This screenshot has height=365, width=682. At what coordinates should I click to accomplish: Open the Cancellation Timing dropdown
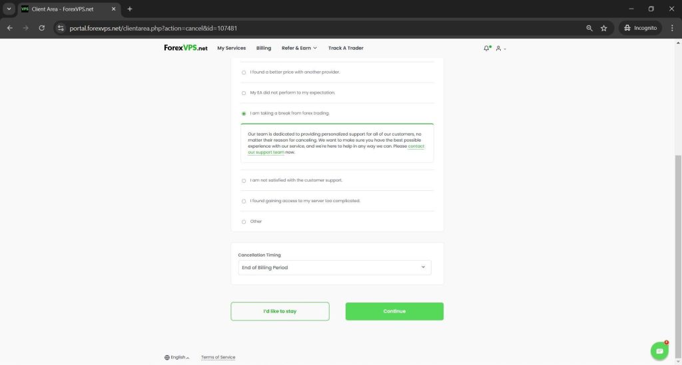point(334,268)
